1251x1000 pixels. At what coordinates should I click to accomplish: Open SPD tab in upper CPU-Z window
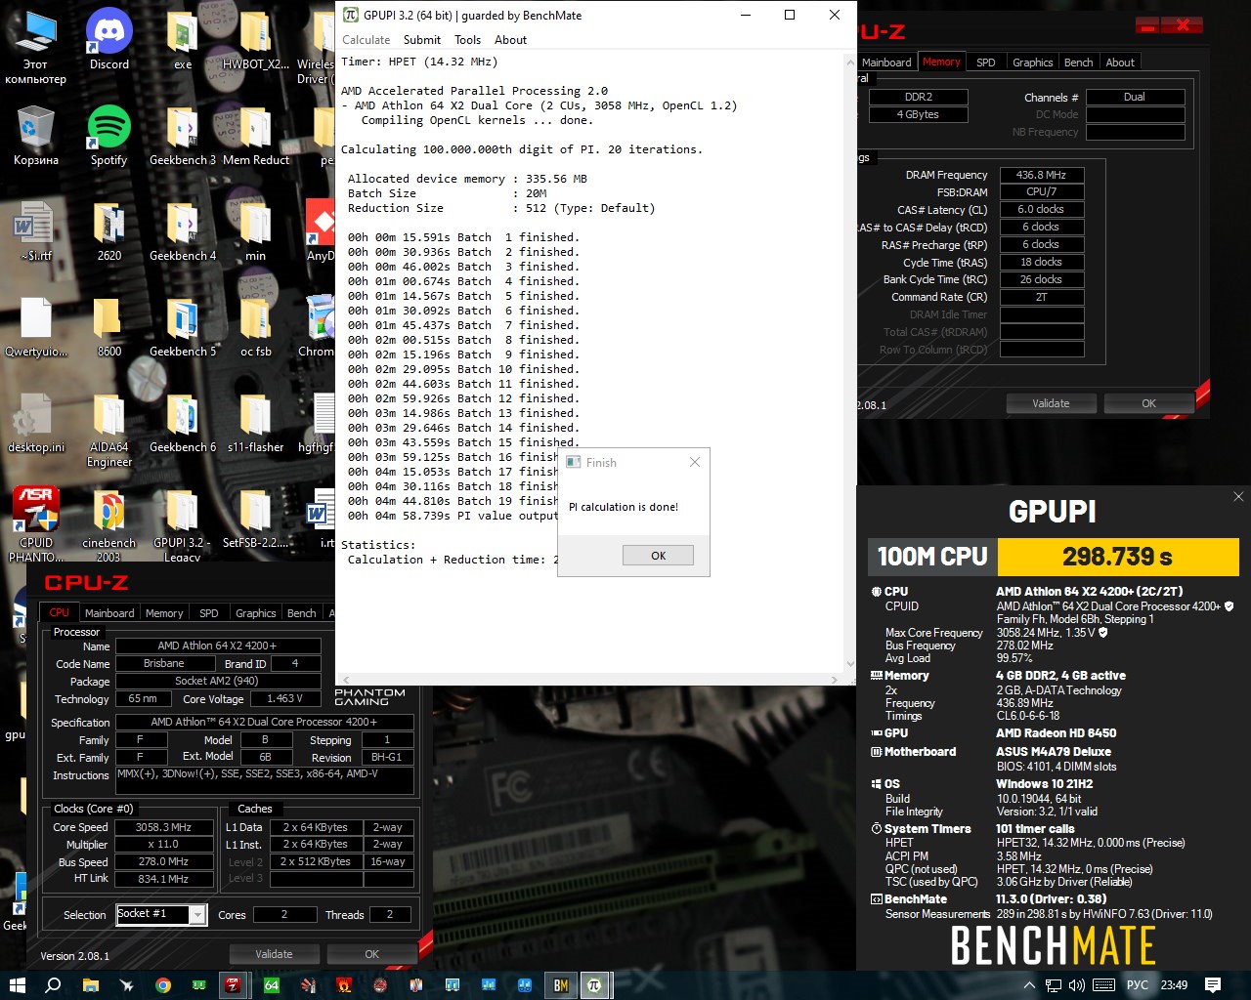986,62
